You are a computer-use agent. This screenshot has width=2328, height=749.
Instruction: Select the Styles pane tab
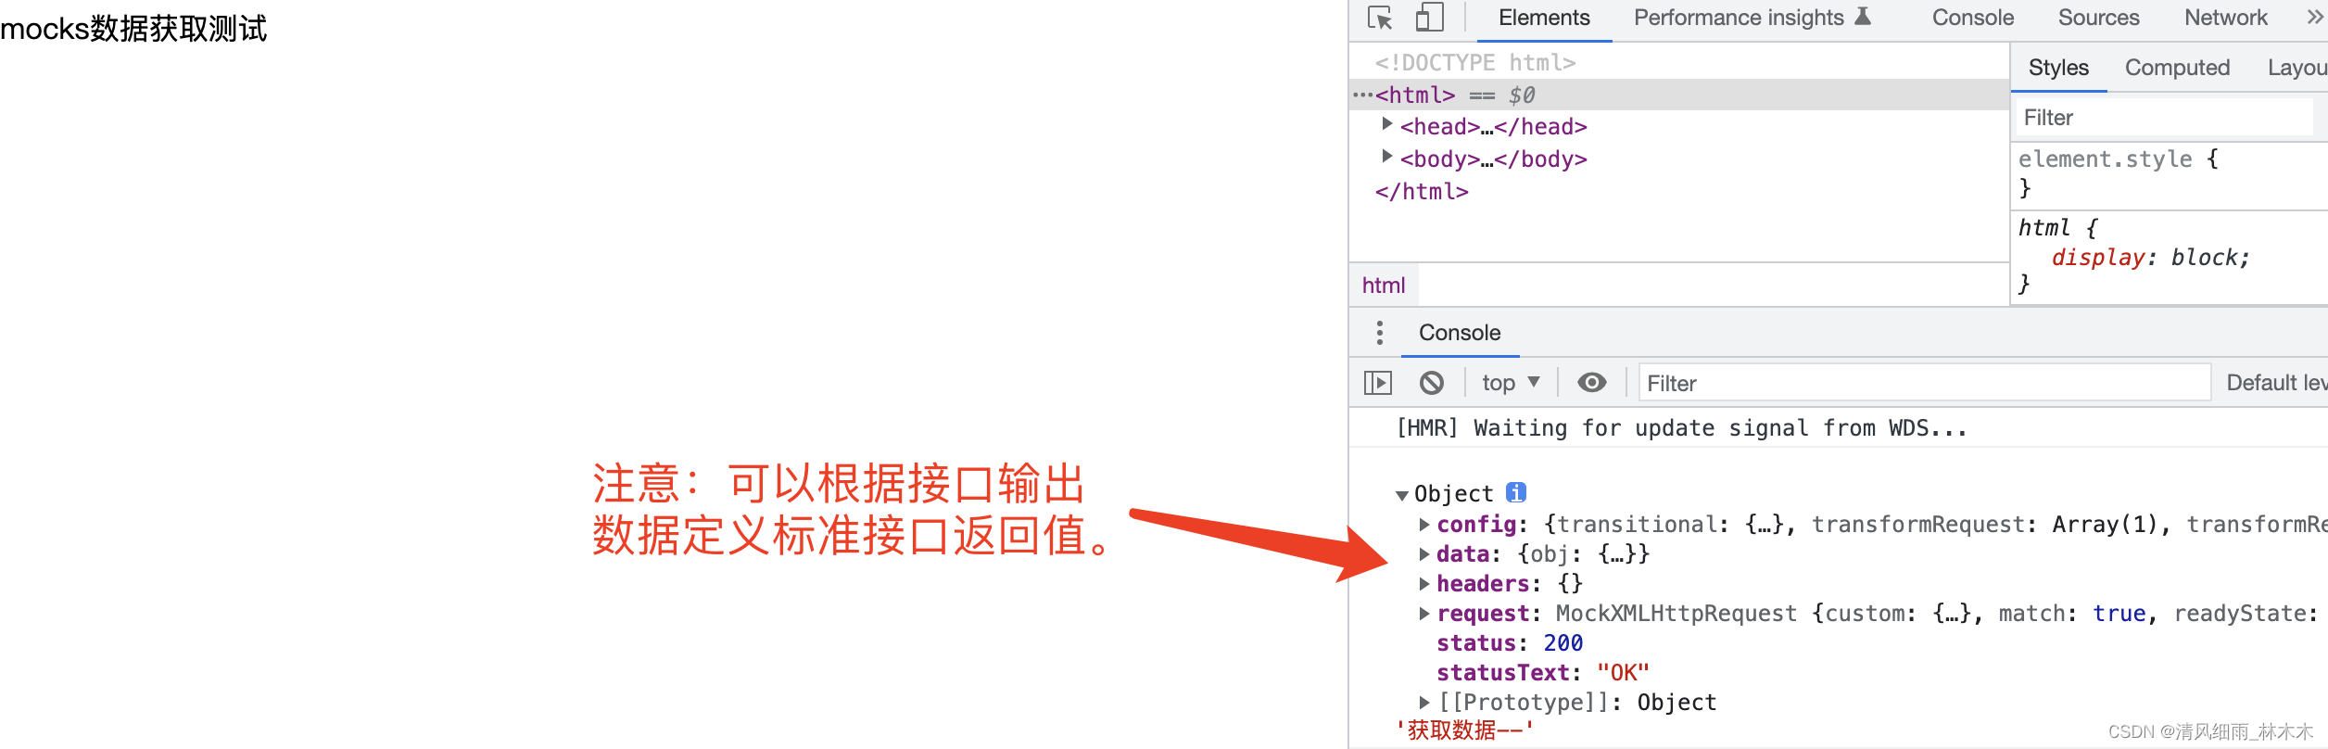click(2058, 68)
